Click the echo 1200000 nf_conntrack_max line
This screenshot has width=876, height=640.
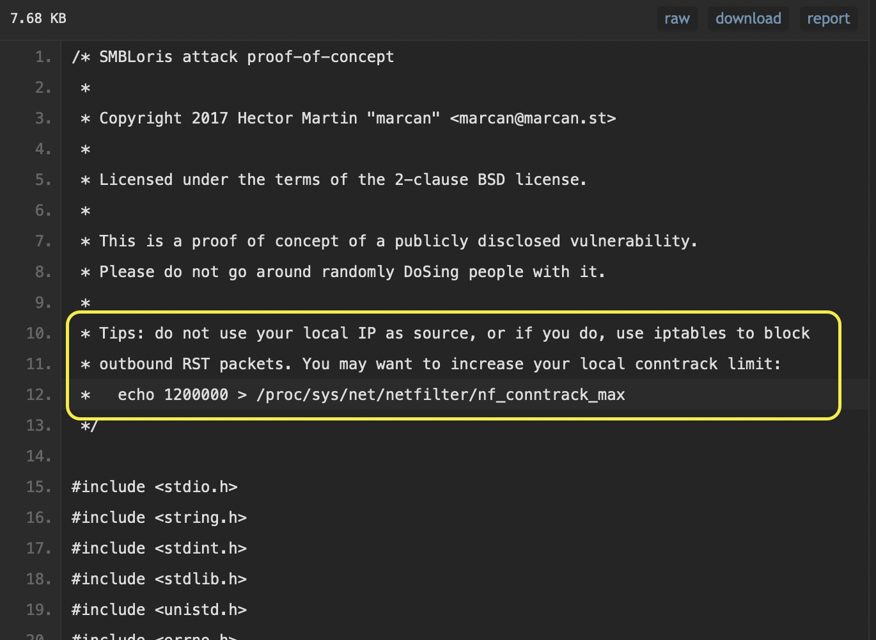click(353, 395)
